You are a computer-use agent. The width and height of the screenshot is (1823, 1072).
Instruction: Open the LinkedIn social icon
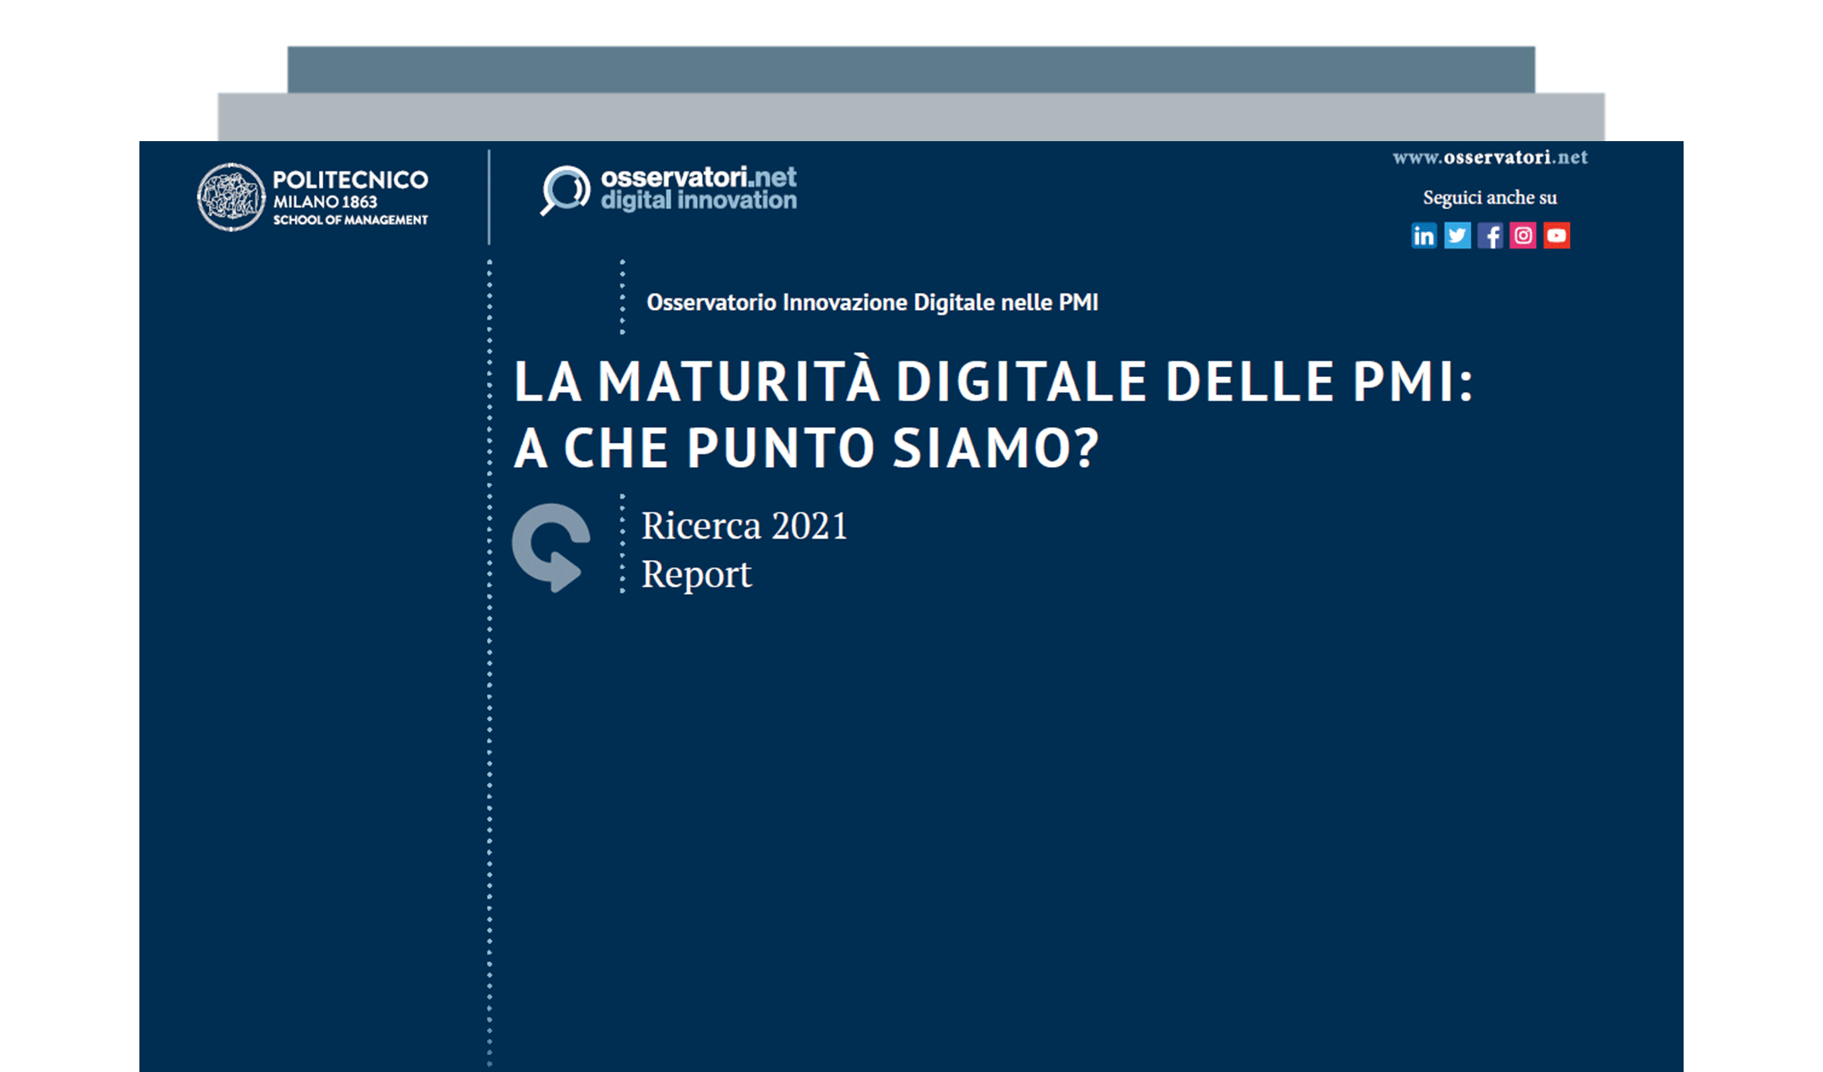point(1424,236)
